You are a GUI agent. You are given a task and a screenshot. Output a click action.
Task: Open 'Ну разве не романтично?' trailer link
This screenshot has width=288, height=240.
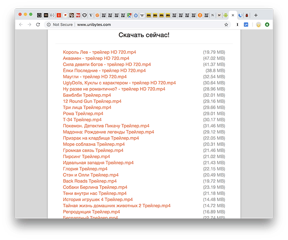click(x=114, y=89)
